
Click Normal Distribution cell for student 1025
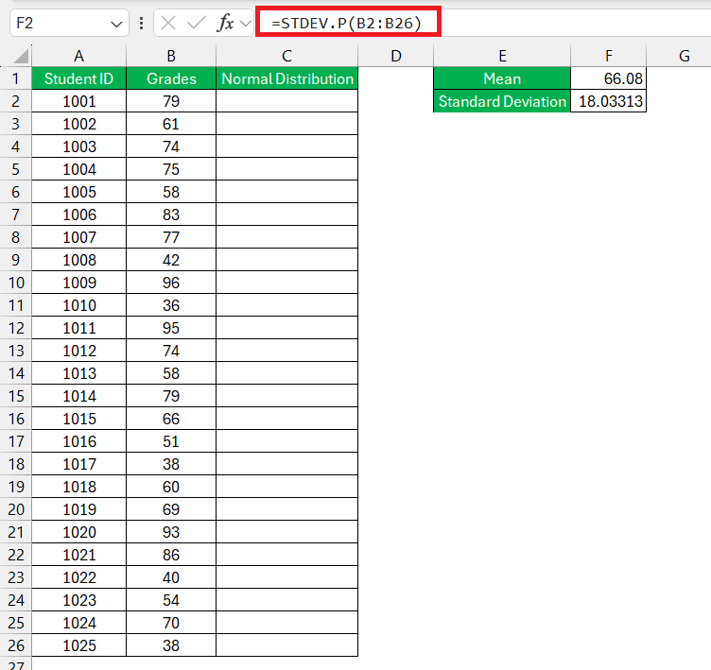pos(287,645)
